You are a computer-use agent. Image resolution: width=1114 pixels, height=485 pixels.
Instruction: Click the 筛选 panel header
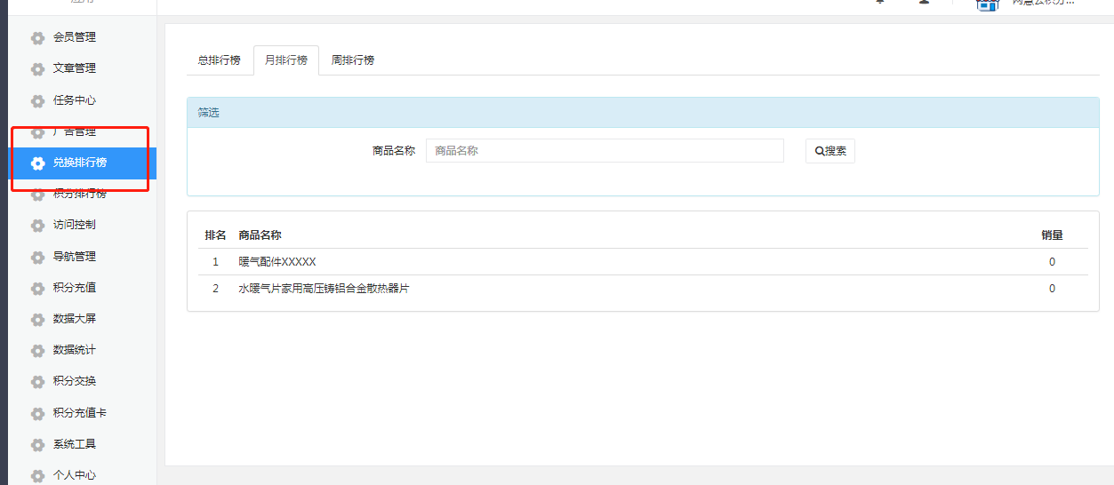coord(643,113)
